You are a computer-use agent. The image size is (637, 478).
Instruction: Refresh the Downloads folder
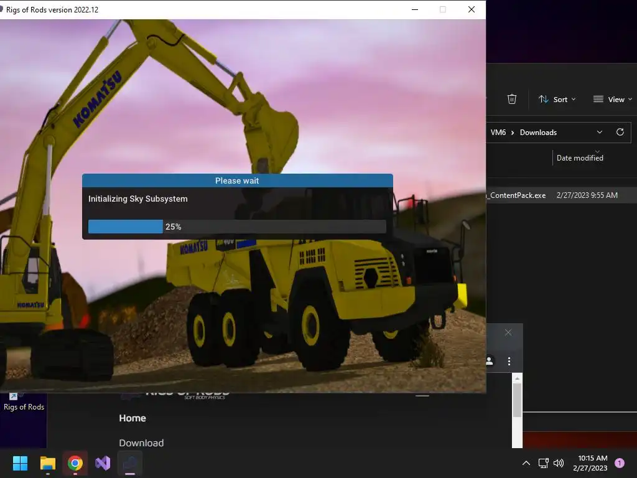(620, 132)
